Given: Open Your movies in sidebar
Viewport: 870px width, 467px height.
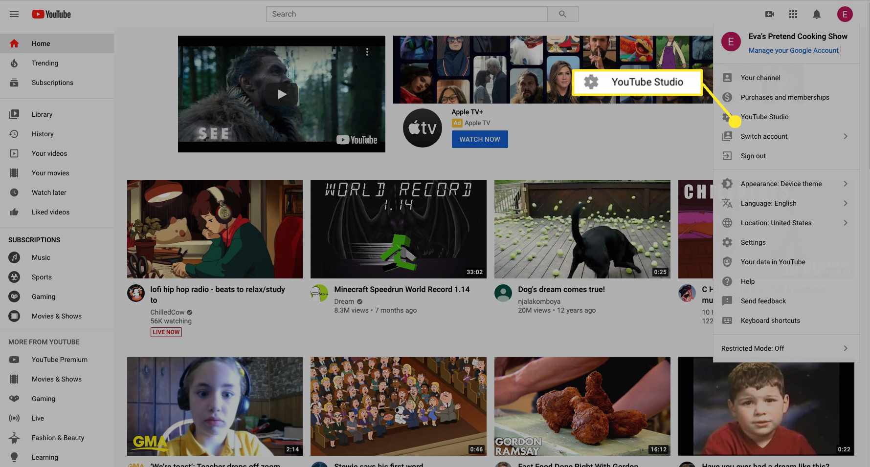Looking at the screenshot, I should 57,173.
